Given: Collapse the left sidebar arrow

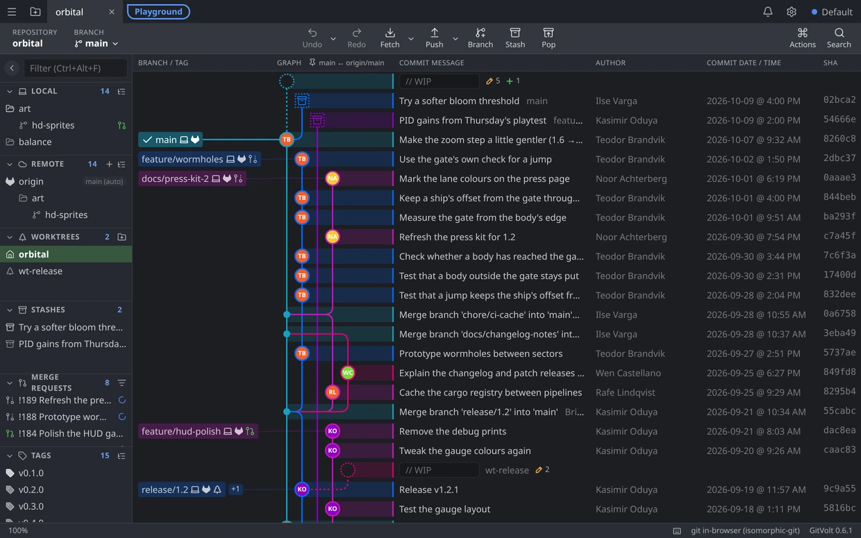Looking at the screenshot, I should 12,68.
